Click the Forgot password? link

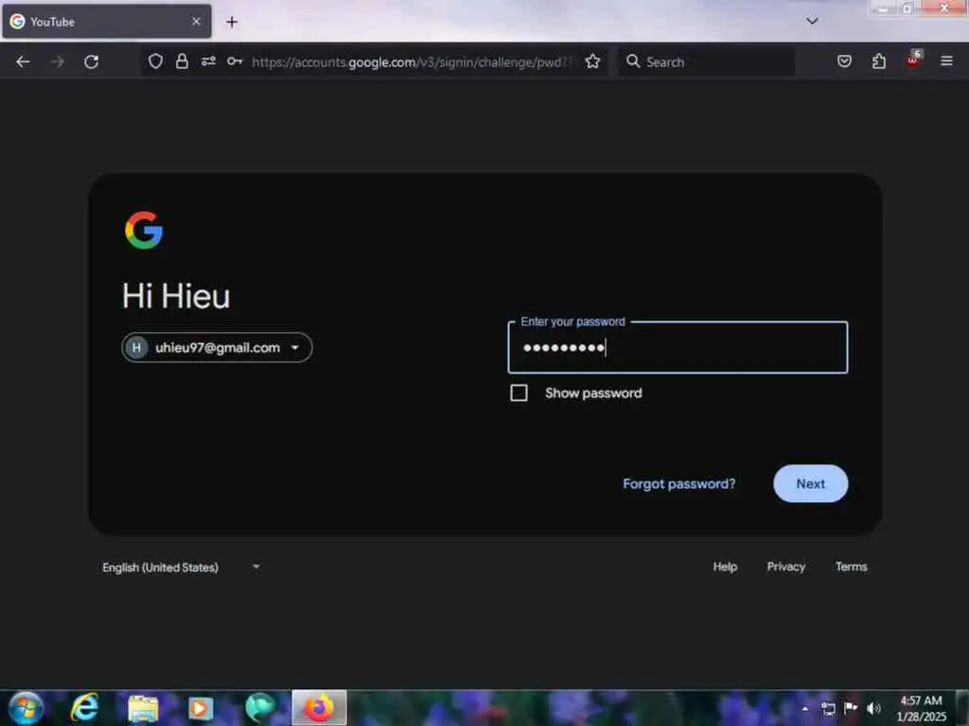pyautogui.click(x=679, y=484)
